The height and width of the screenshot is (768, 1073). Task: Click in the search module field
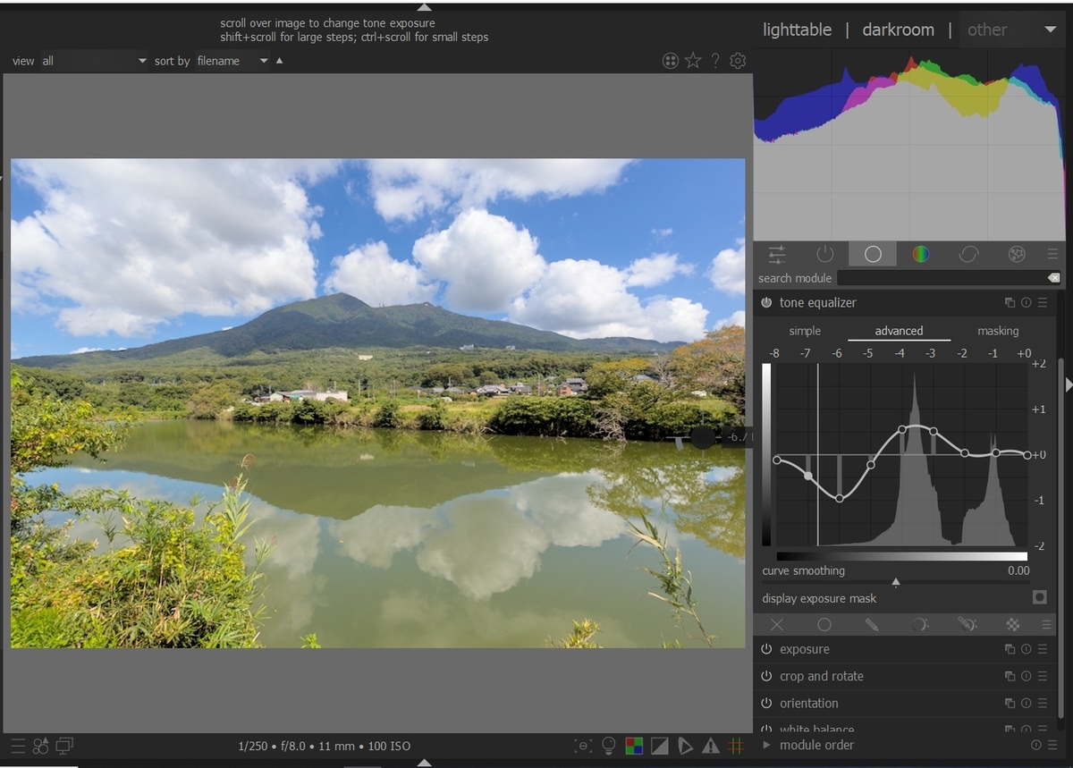pos(940,278)
